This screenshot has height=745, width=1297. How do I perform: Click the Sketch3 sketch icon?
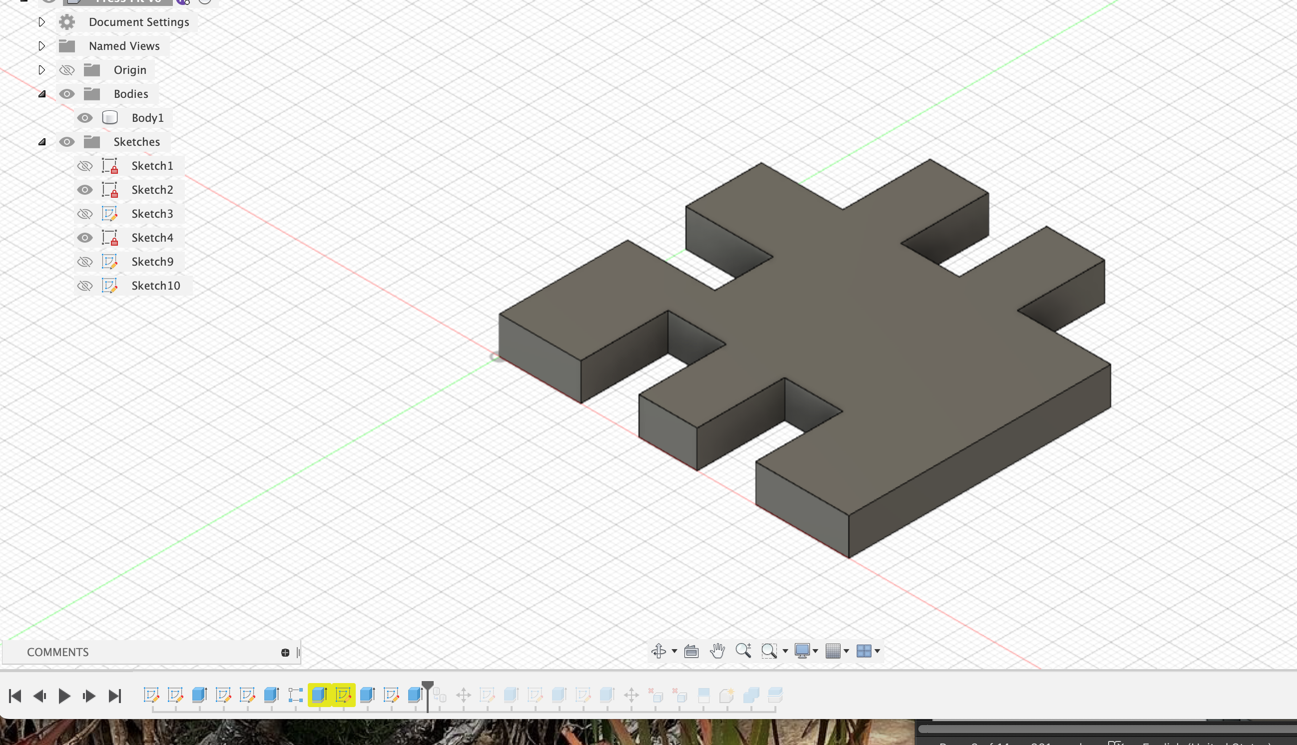110,213
